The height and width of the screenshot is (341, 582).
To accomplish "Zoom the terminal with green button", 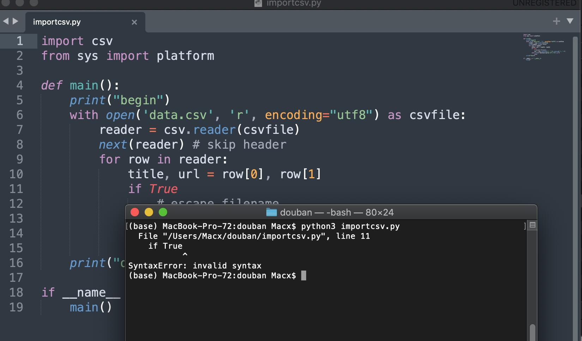I will click(163, 212).
